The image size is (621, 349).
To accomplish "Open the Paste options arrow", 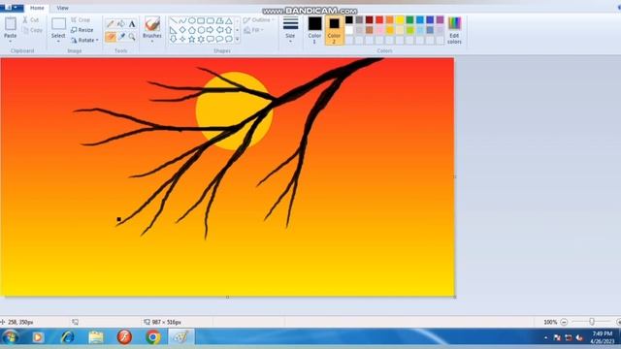I will pos(11,41).
